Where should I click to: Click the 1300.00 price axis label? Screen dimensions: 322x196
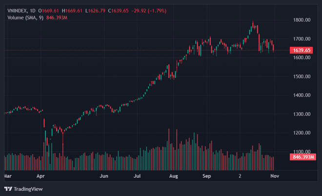[x=301, y=114]
